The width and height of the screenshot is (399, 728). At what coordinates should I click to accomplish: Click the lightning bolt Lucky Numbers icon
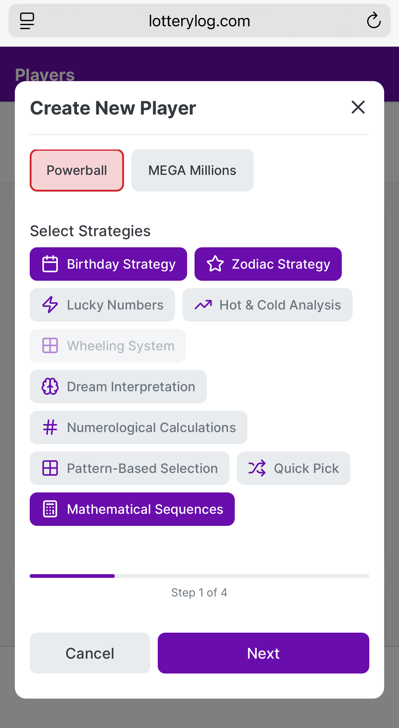(x=50, y=305)
